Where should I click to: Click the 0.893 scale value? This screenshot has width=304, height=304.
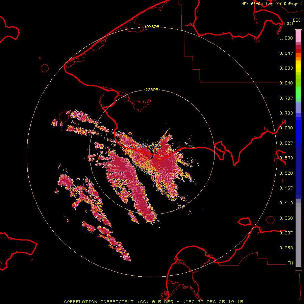click(x=286, y=68)
